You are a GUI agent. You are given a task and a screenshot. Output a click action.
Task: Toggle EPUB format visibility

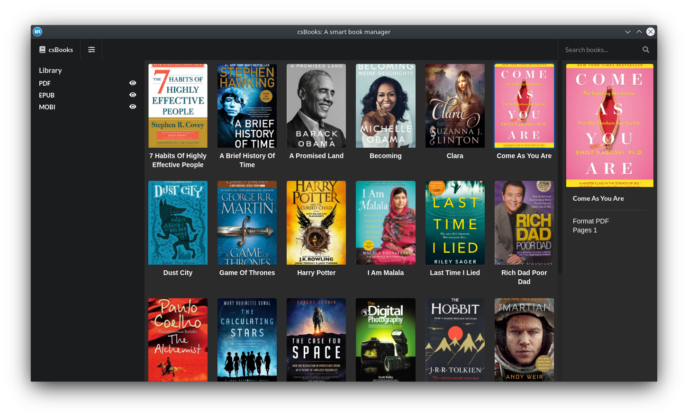point(133,95)
